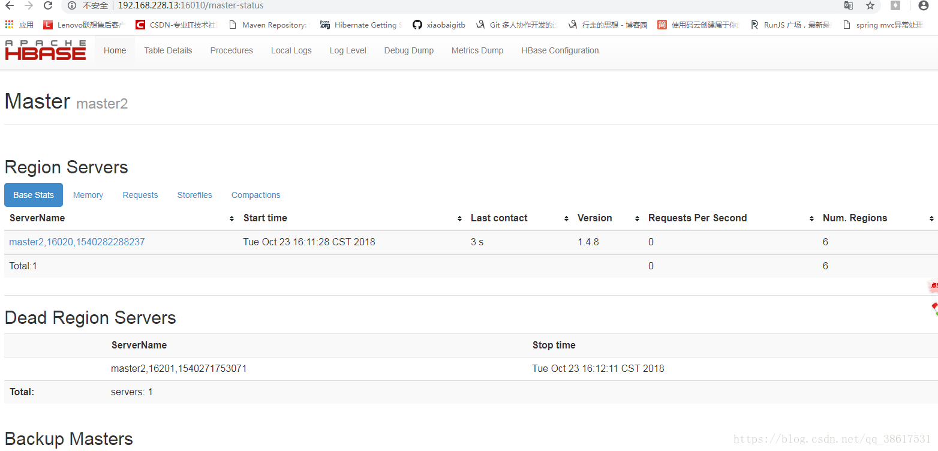Click the Backup Masters heading
Viewport: 938px width, 451px height.
tap(68, 438)
